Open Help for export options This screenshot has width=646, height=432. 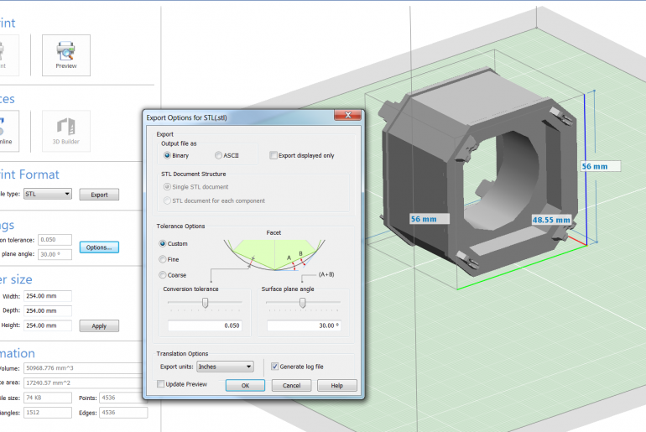click(336, 386)
